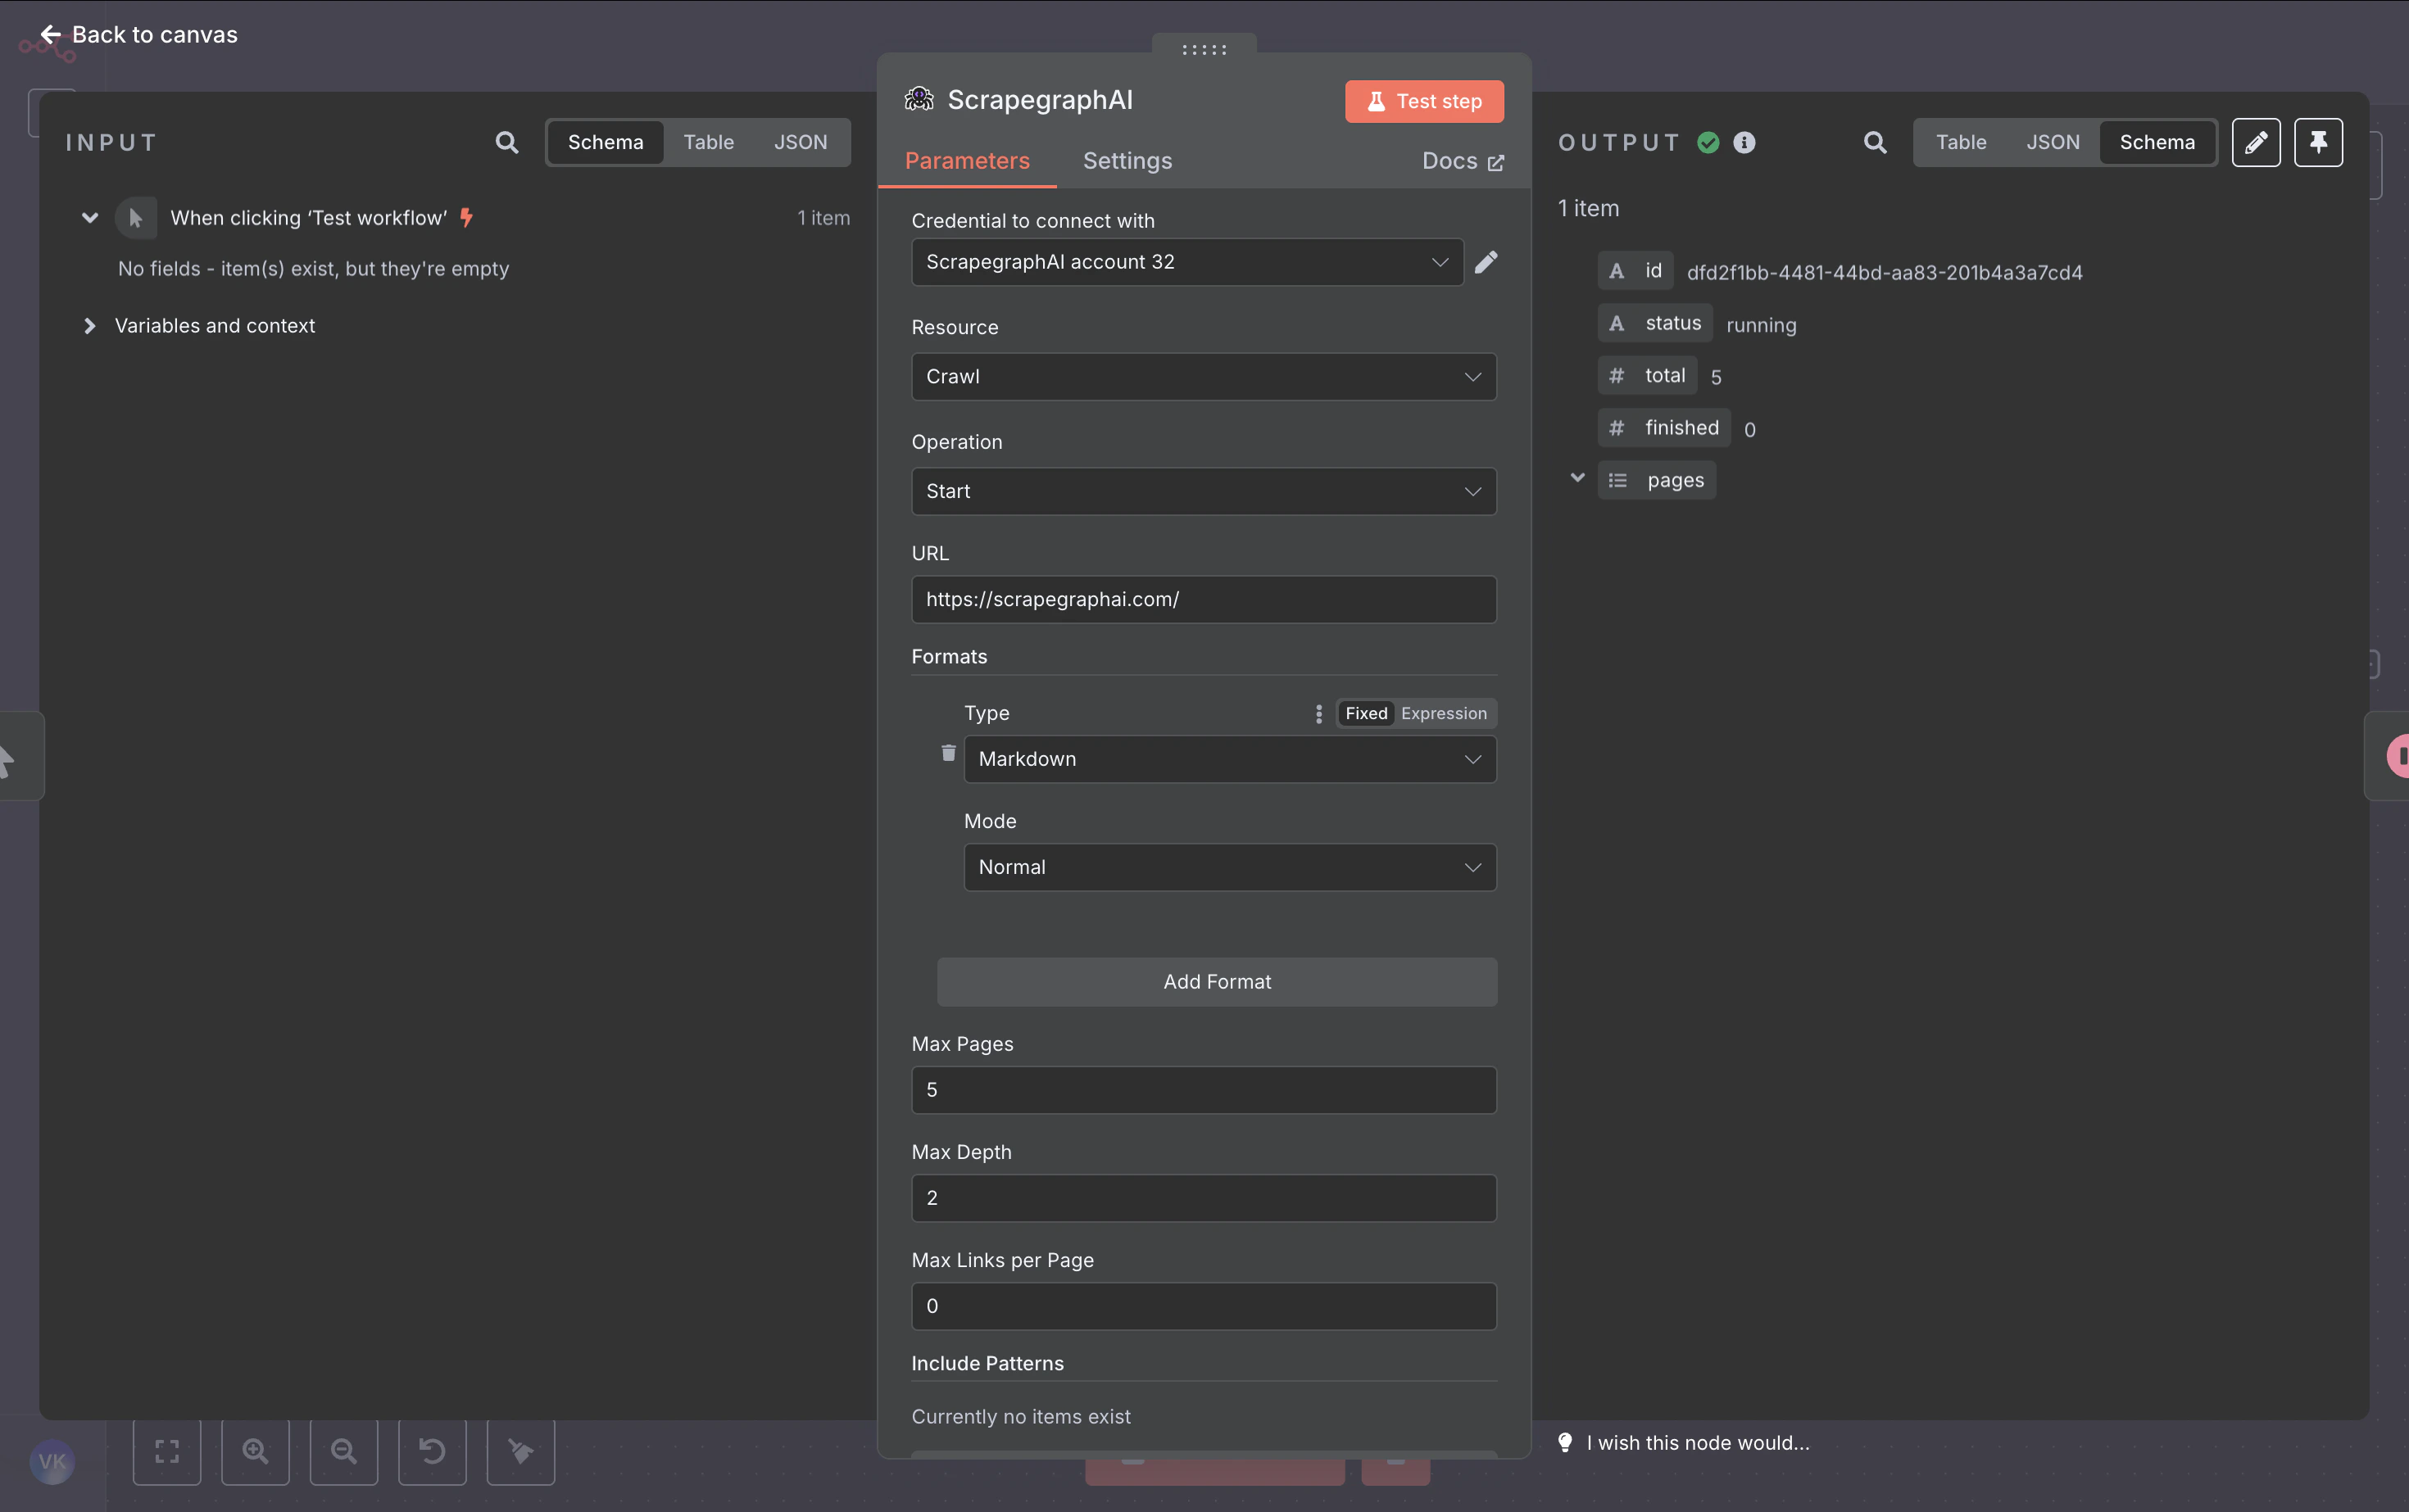
Task: Open the Resource Crawl dropdown
Action: click(x=1204, y=377)
